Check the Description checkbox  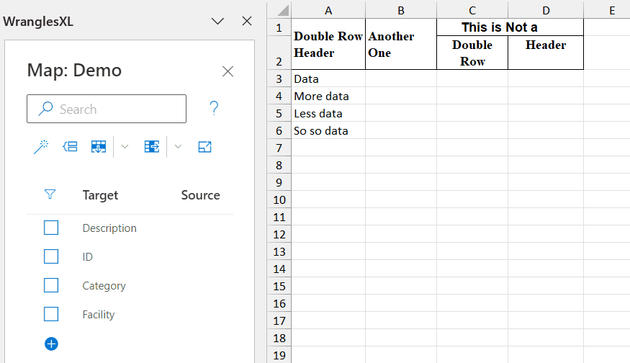[51, 228]
